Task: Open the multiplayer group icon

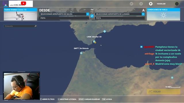Action: [x=131, y=4]
